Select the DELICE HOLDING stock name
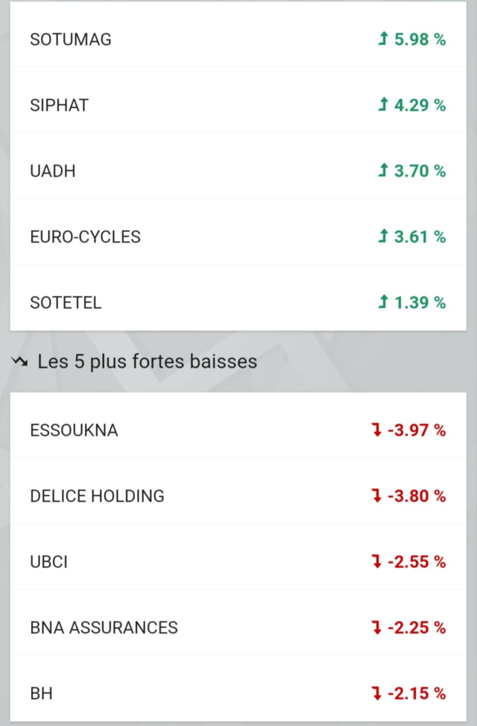This screenshot has width=477, height=726. pos(97,496)
